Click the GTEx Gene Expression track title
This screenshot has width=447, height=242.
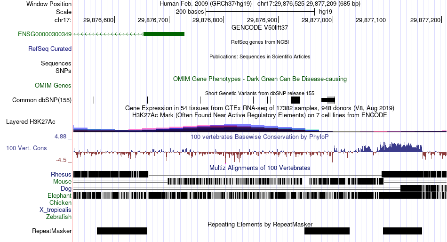[260, 108]
